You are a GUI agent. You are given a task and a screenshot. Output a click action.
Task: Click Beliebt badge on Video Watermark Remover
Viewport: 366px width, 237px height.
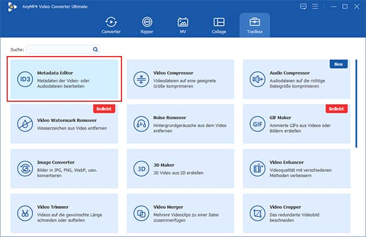click(104, 109)
